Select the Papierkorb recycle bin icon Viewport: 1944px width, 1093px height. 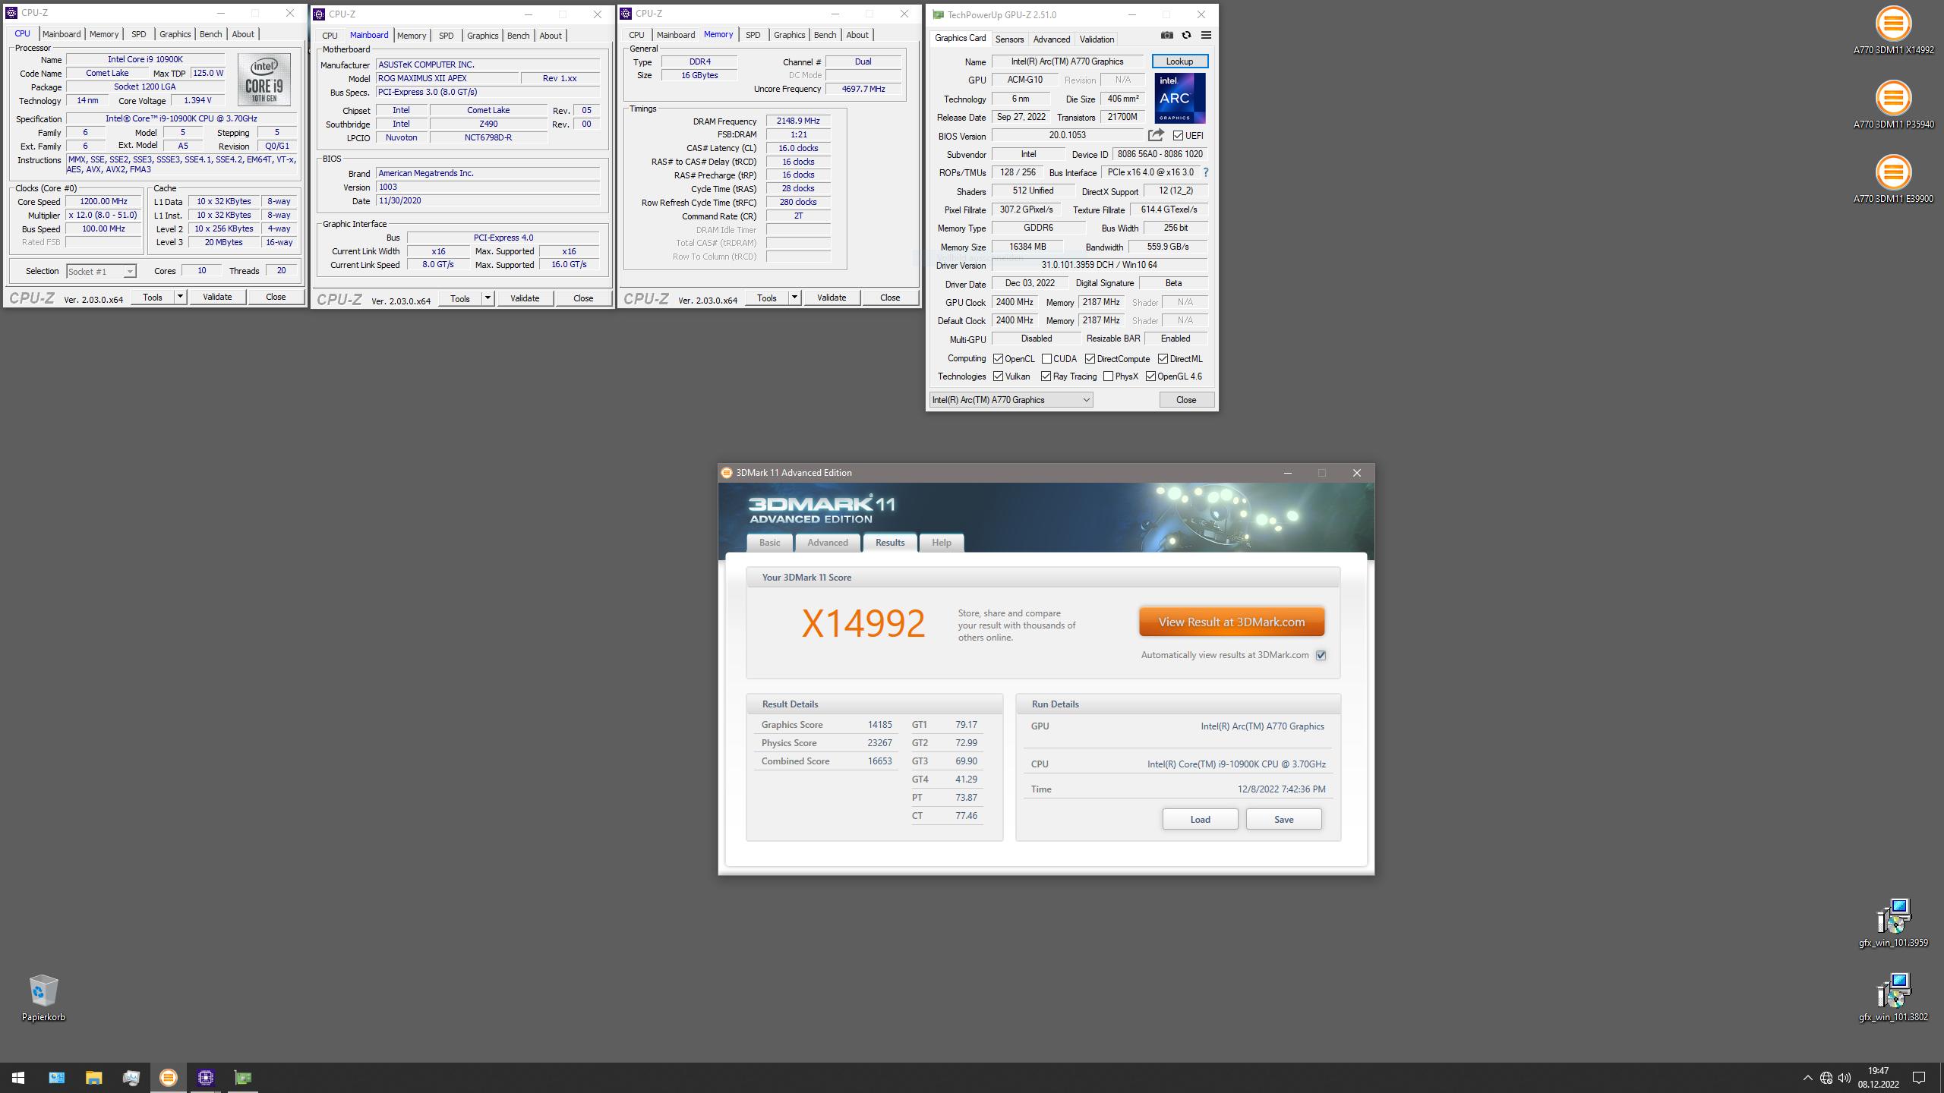coord(43,997)
